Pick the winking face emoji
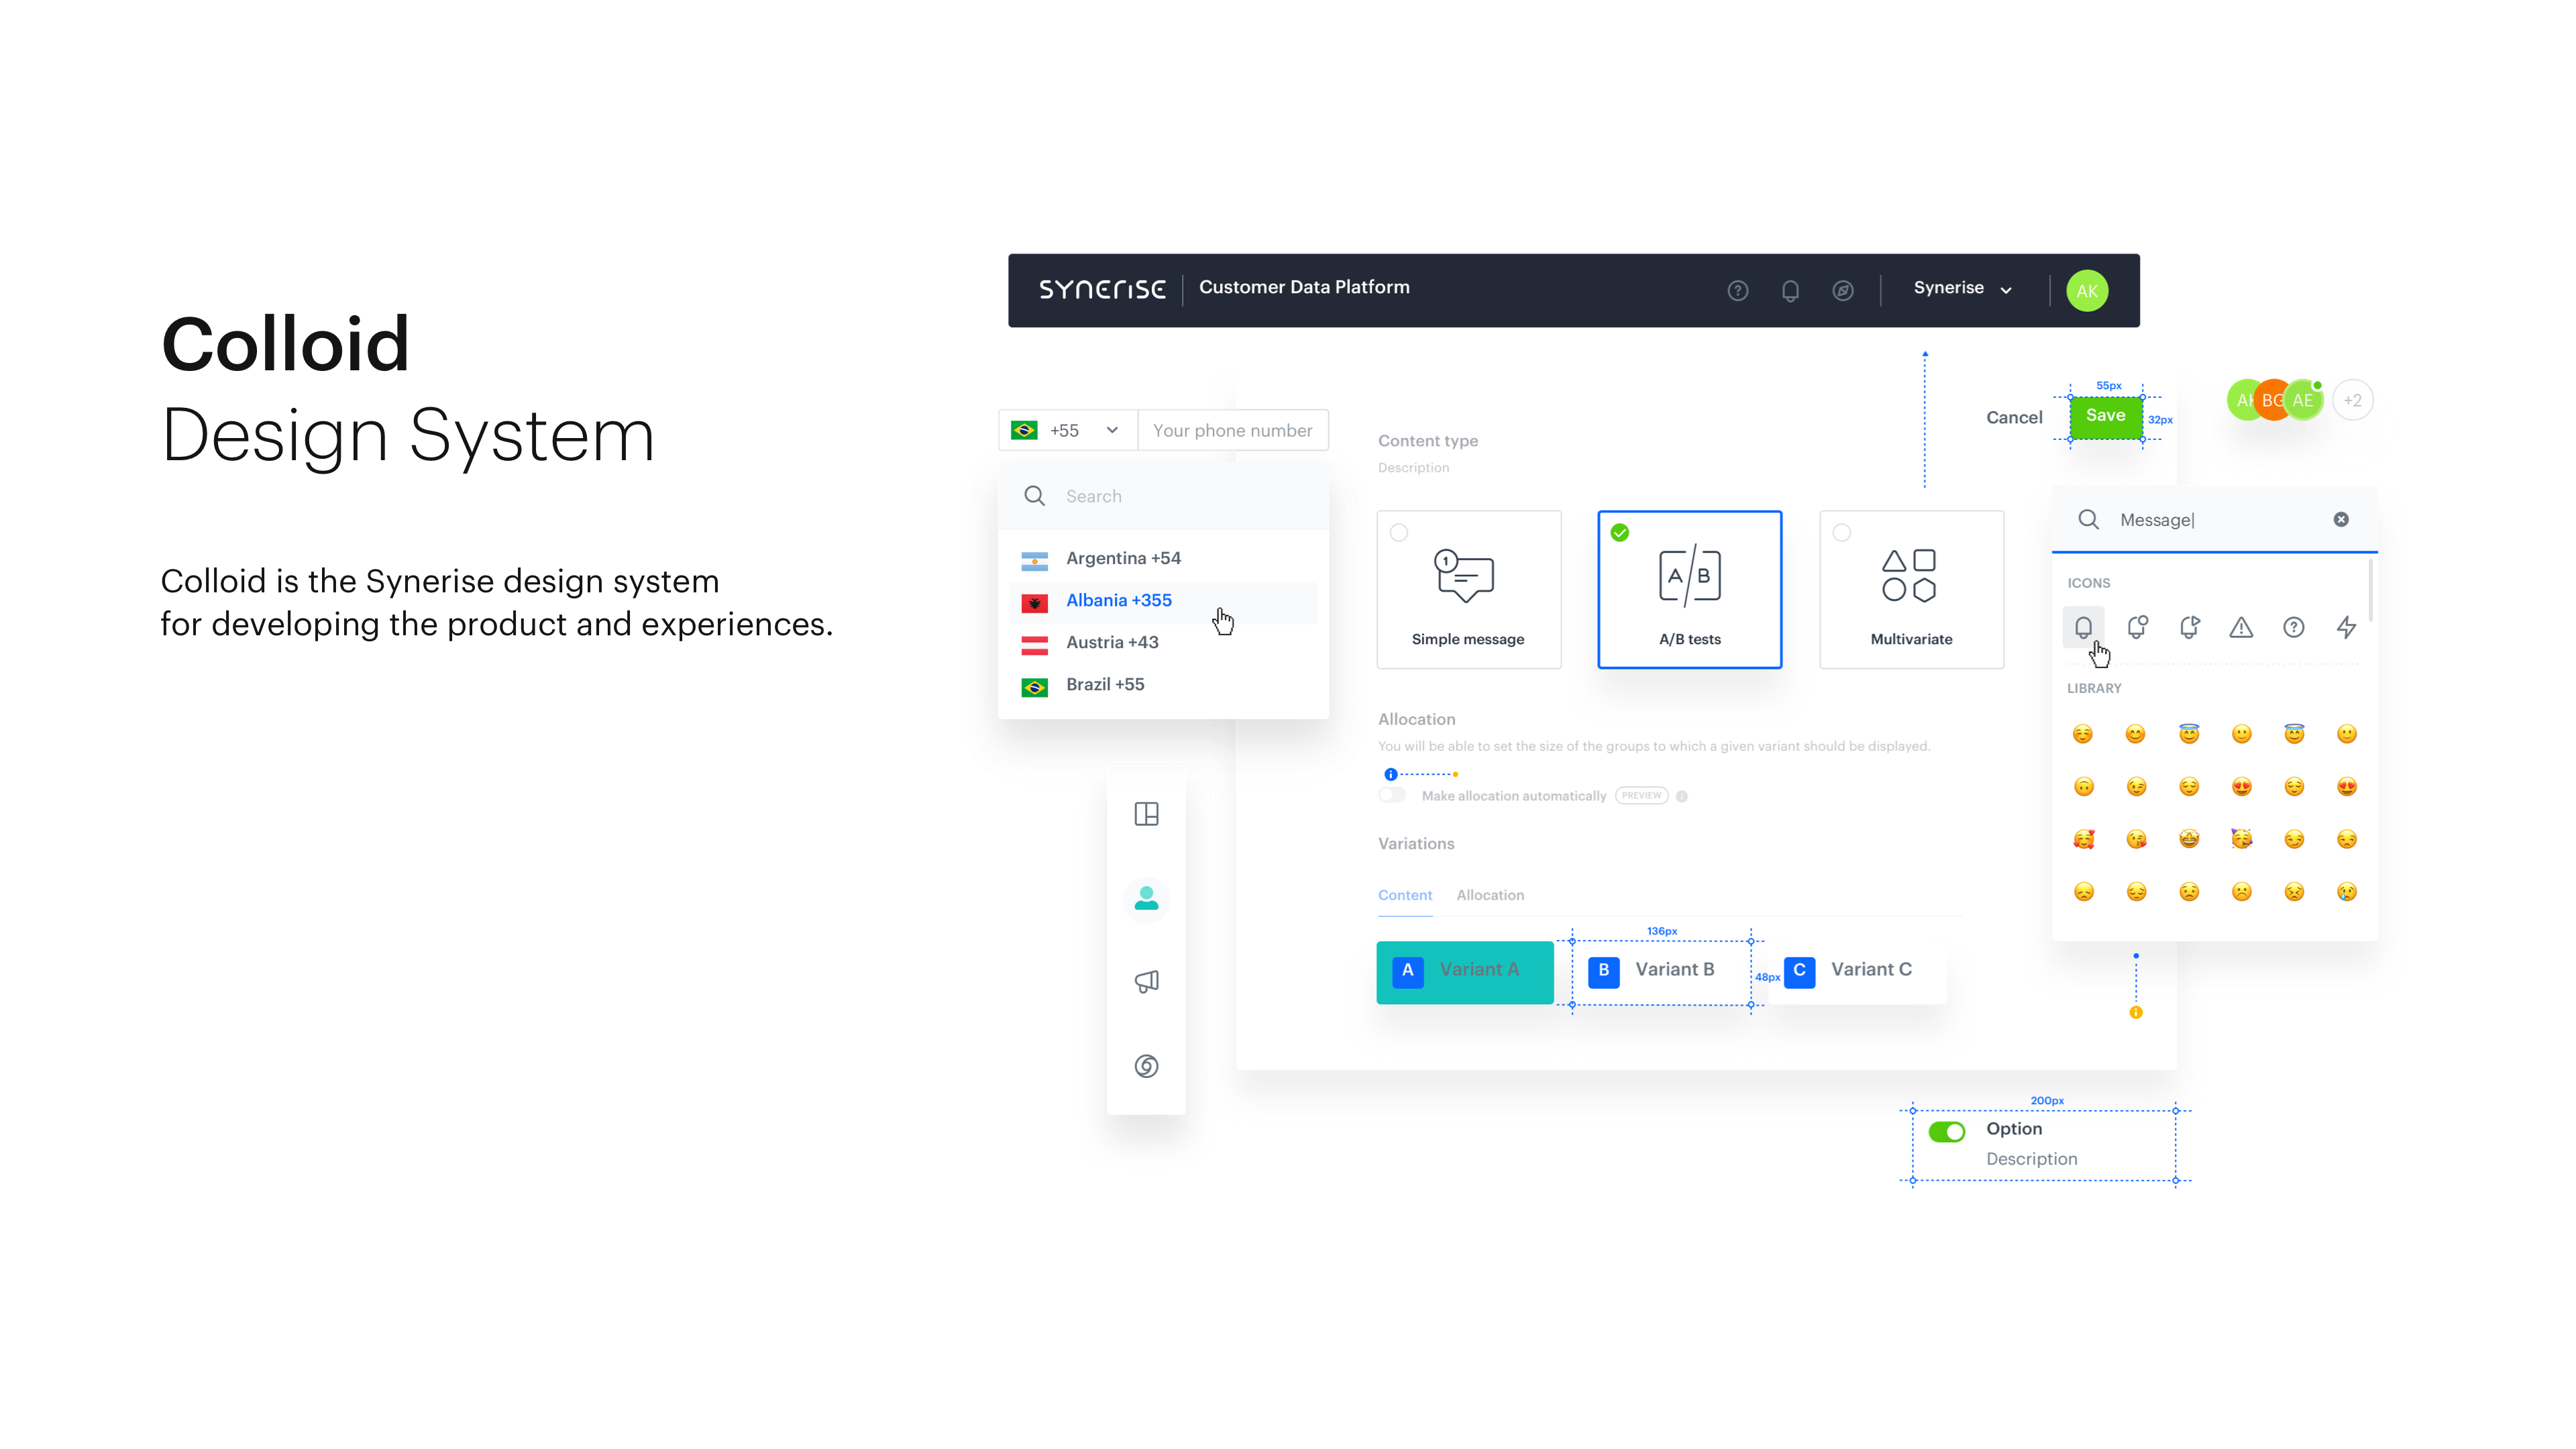The image size is (2576, 1449). point(2136,787)
